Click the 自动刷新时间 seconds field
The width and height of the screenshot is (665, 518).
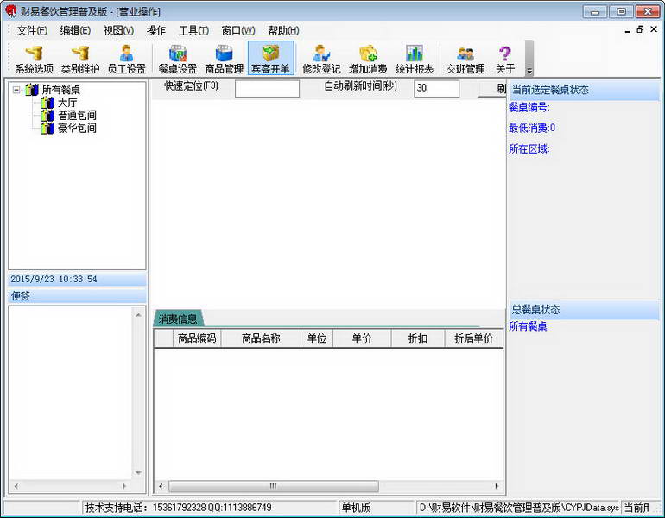(436, 88)
